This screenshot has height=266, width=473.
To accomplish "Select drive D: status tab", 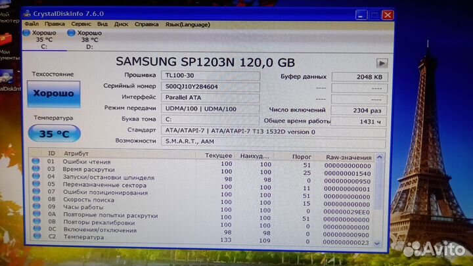I will (x=89, y=40).
